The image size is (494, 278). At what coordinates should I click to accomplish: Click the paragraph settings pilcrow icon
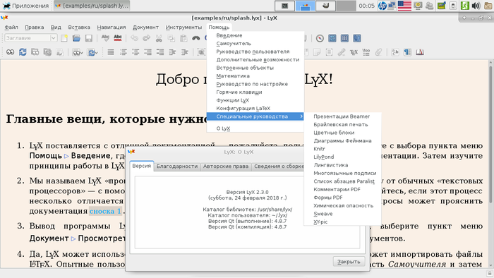pyautogui.click(x=407, y=52)
